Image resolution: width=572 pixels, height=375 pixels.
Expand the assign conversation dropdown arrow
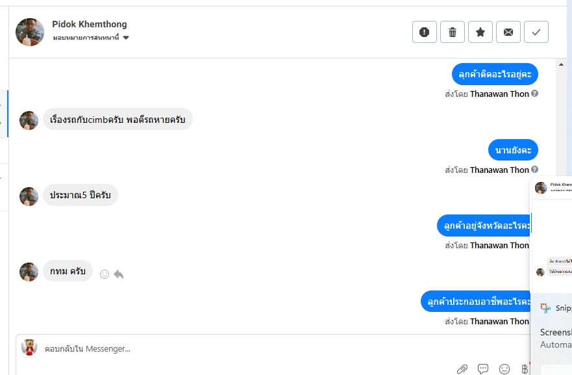point(126,38)
